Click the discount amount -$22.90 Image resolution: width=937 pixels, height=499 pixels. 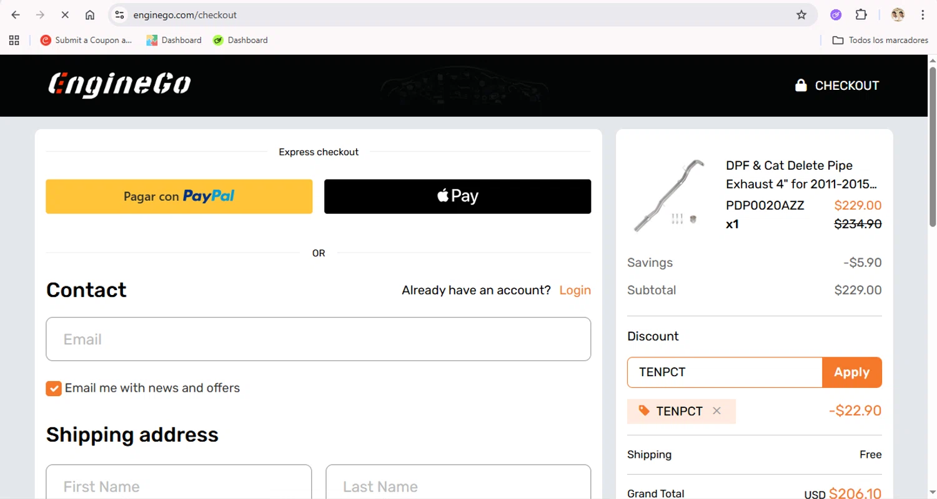point(855,411)
